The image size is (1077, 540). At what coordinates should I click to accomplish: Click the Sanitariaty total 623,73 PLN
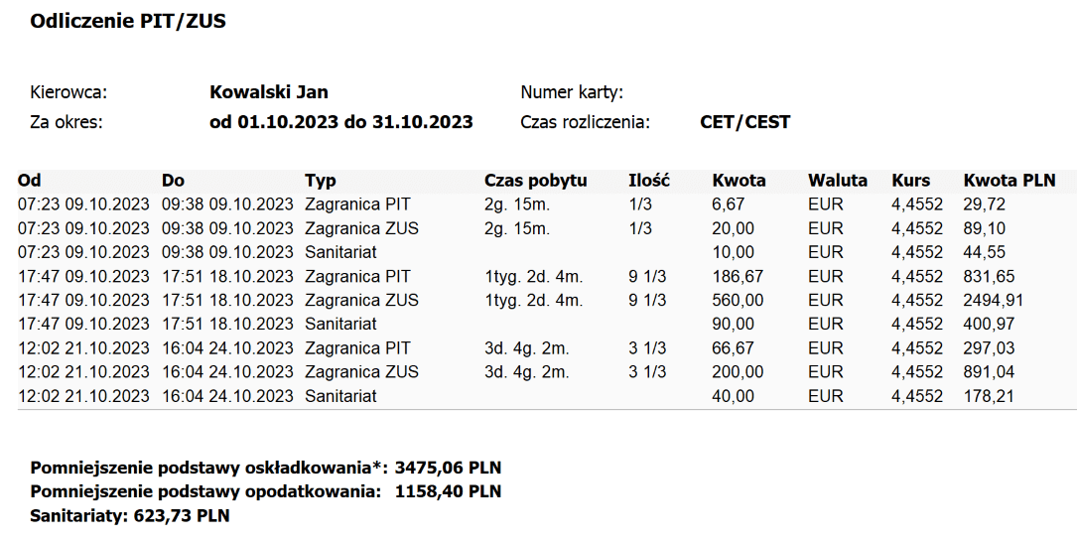pyautogui.click(x=182, y=515)
